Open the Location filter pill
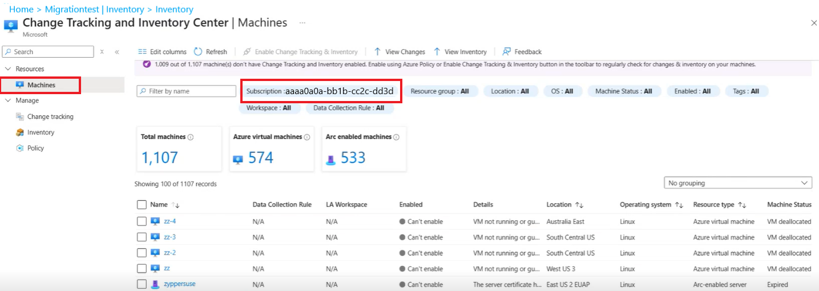Screen dimensions: 819x291 click(x=510, y=91)
